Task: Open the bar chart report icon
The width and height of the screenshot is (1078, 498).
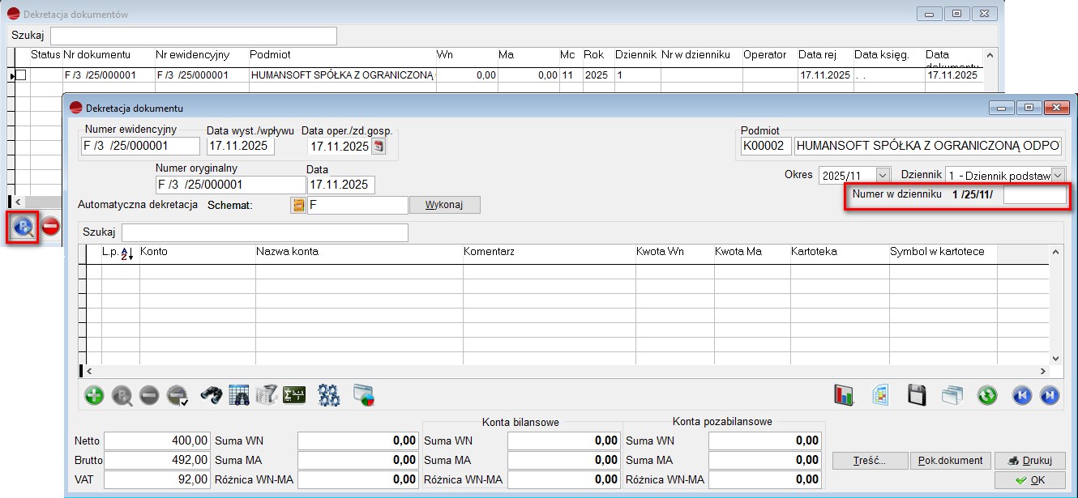Action: pos(845,395)
